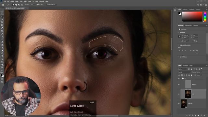The width and height of the screenshot is (208, 117).
Task: Click the Feather input field
Action: (32, 5)
